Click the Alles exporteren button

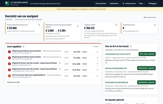point(150,18)
